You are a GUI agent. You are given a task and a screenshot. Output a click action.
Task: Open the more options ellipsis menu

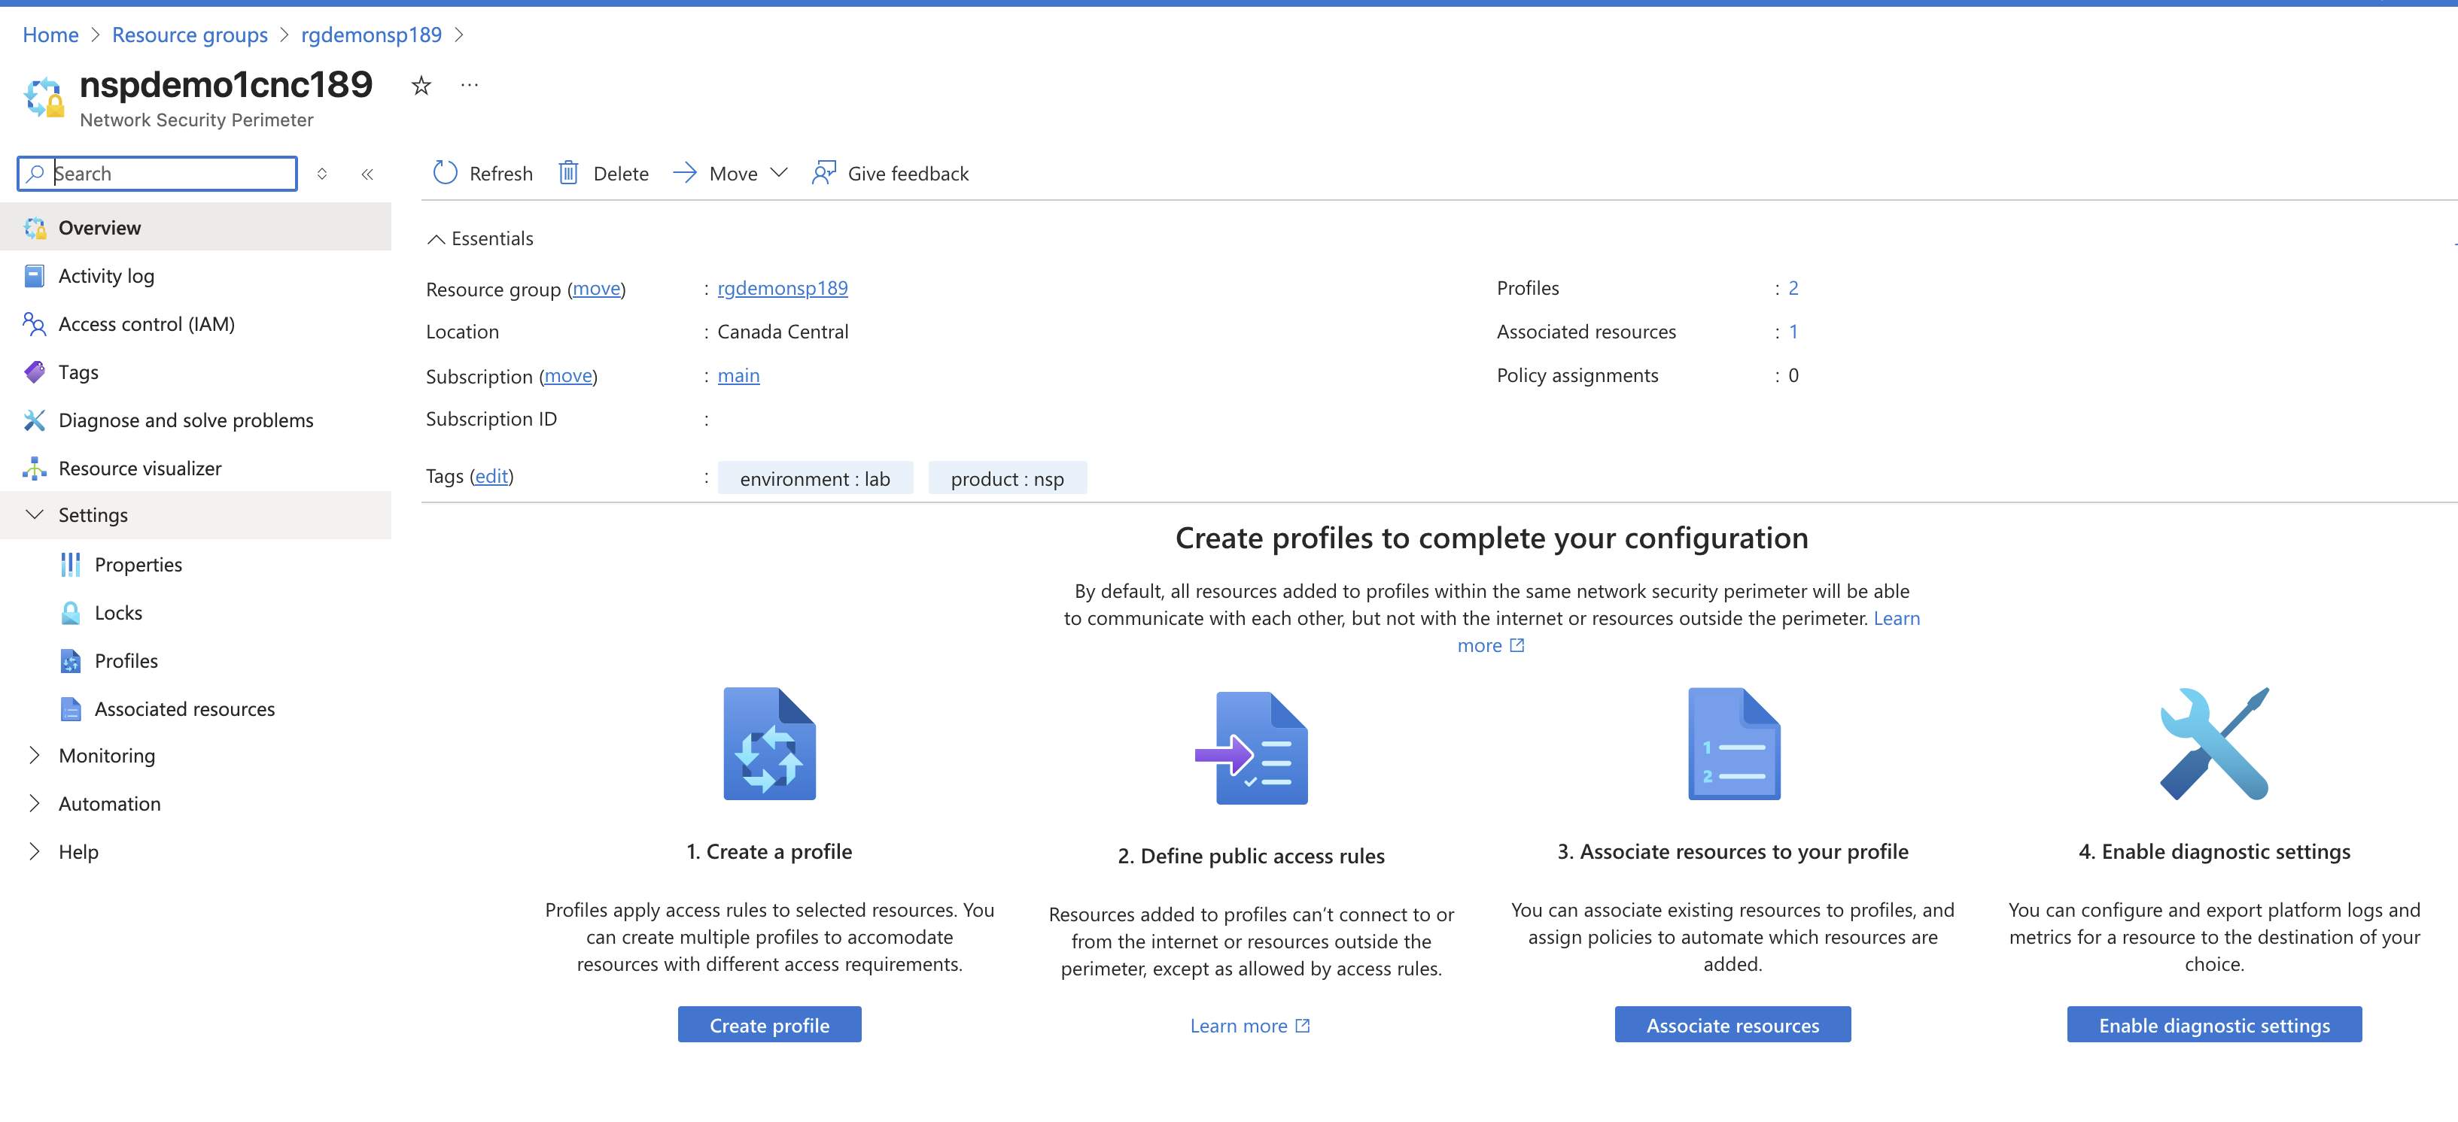tap(469, 85)
